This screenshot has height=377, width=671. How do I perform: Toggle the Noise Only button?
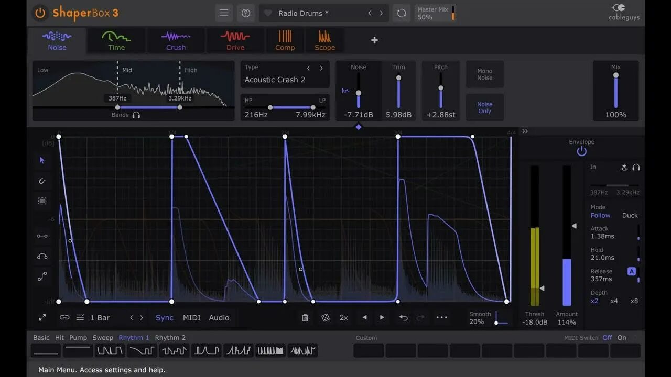click(485, 107)
